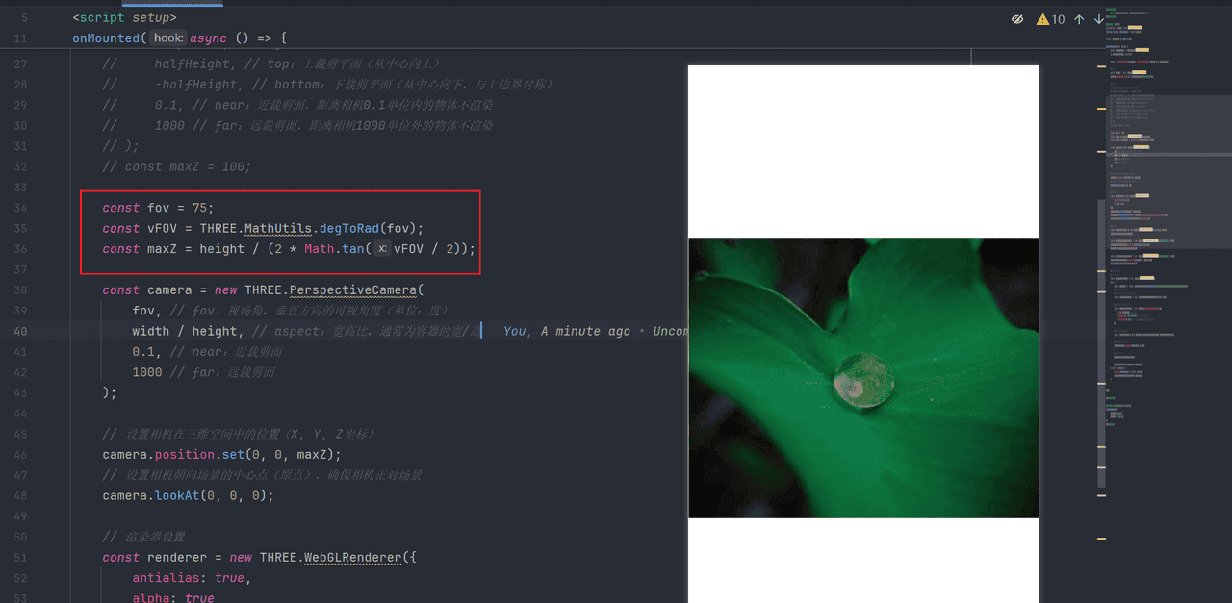Click the 'hook:' inlay hint in onMounted
Image resolution: width=1232 pixels, height=603 pixels.
pos(168,38)
